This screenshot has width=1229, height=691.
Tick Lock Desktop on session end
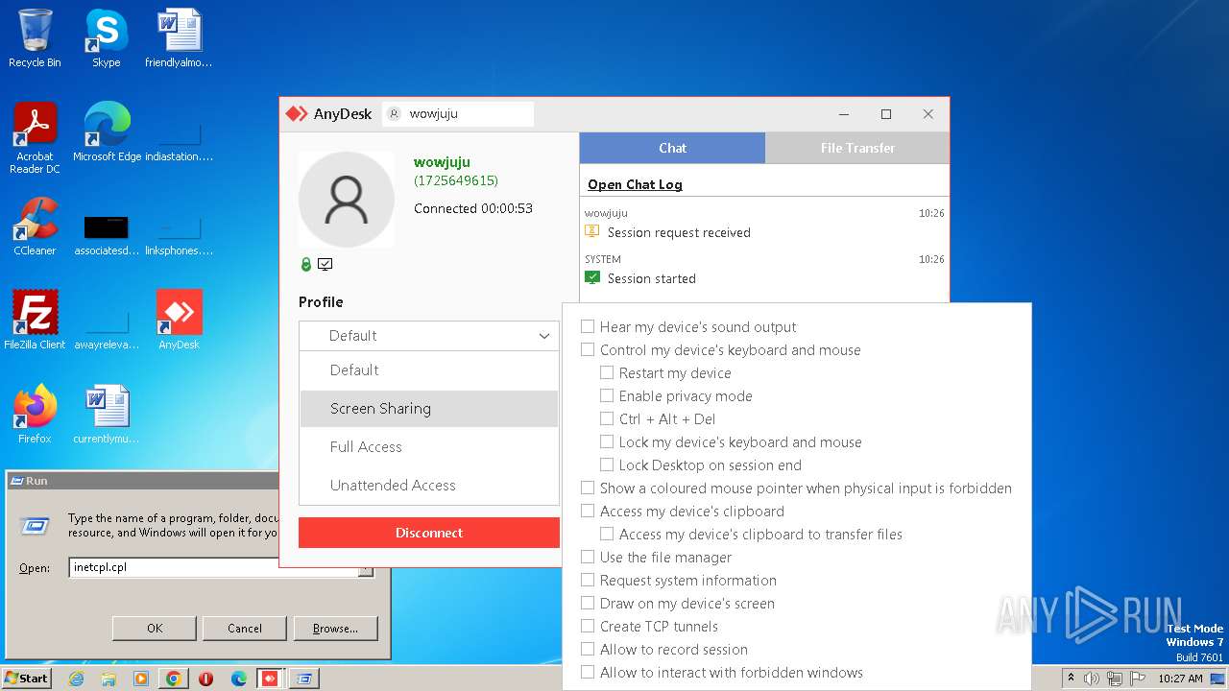click(607, 465)
